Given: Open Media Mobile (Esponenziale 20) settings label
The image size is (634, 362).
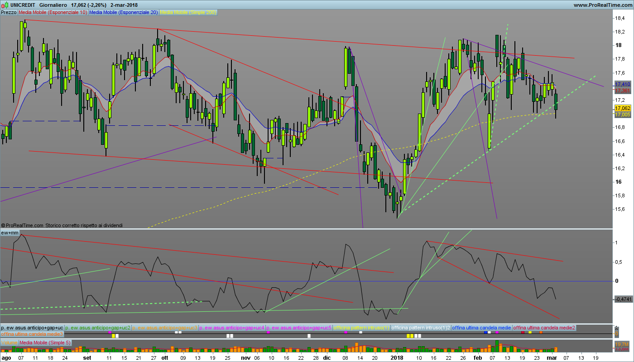Looking at the screenshot, I should [x=124, y=12].
